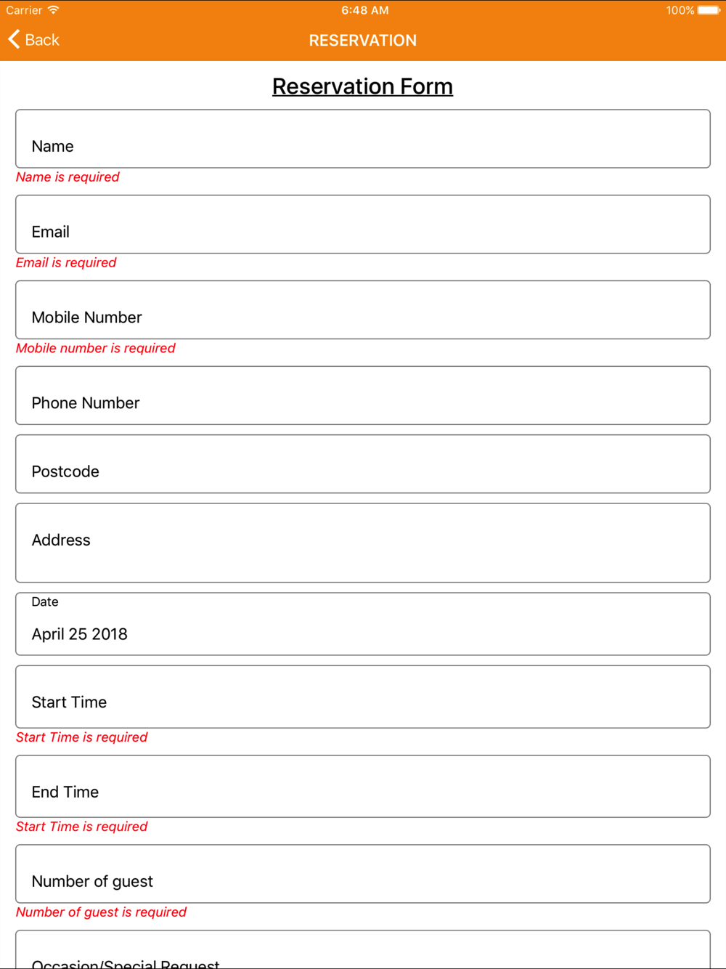Go back using the Back button

tap(33, 39)
